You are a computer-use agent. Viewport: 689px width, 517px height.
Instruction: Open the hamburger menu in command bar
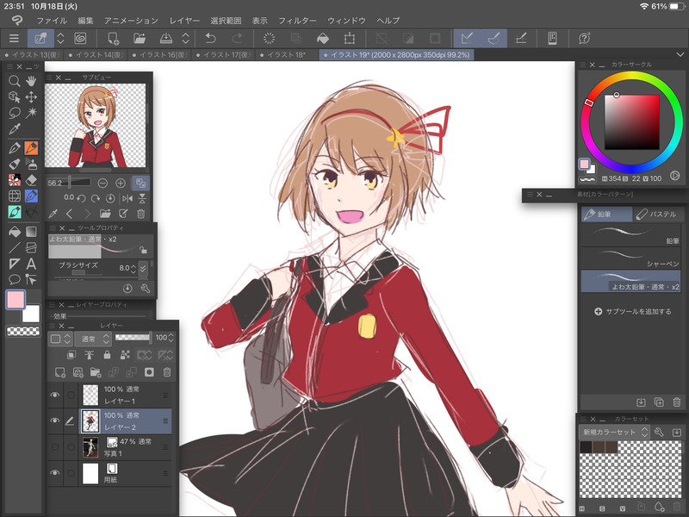(x=14, y=39)
